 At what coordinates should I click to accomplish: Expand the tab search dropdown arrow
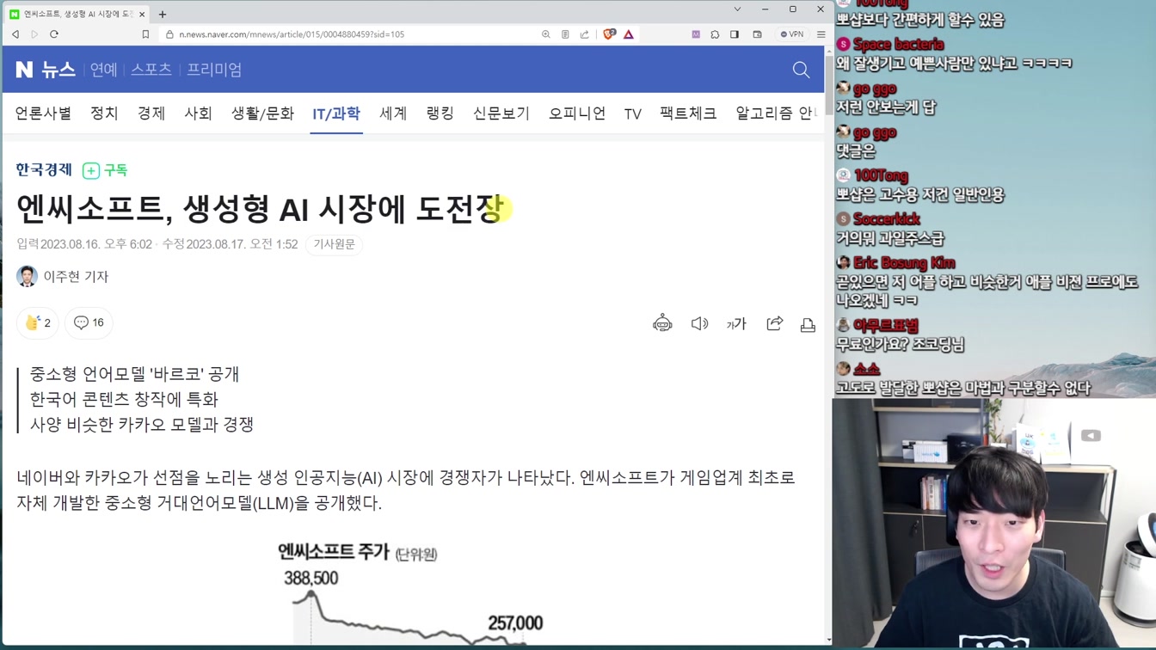737,9
